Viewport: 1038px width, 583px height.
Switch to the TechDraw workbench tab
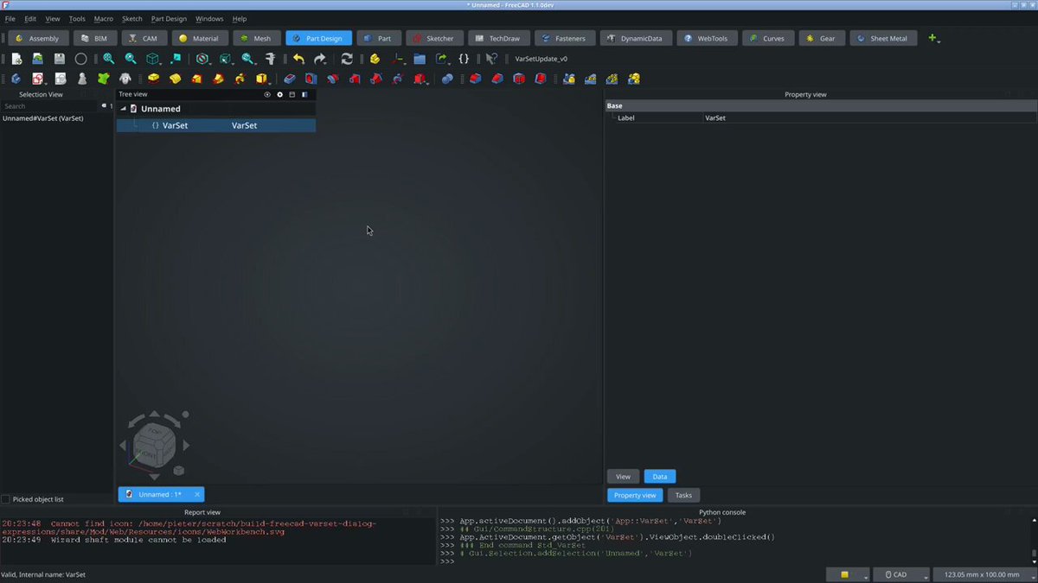pos(497,38)
